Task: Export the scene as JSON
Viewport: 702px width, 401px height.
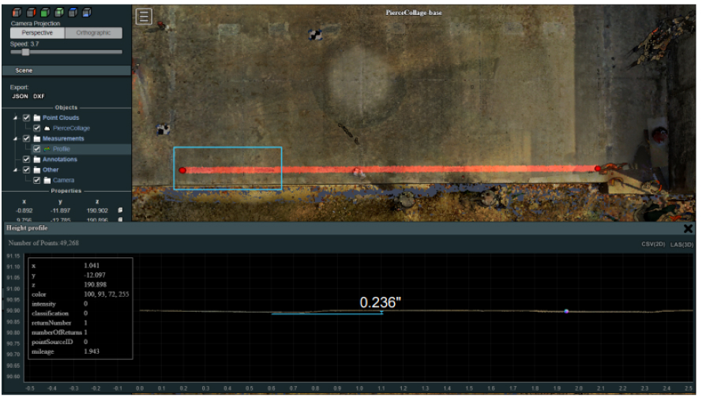Action: pyautogui.click(x=20, y=96)
